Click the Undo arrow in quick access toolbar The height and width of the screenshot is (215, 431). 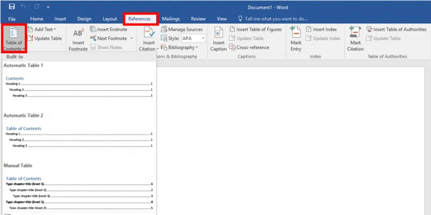(x=23, y=6)
